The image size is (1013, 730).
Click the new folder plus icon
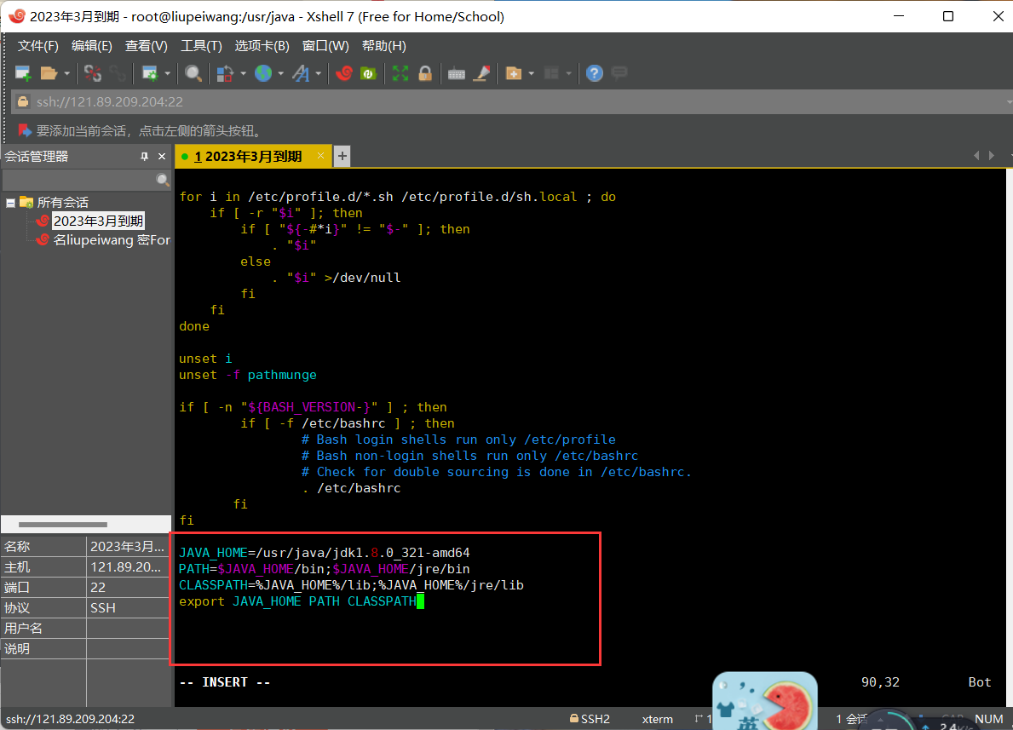(x=514, y=73)
